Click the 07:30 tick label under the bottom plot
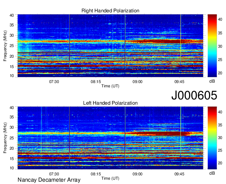This screenshot has width=226, height=184. [x=54, y=174]
